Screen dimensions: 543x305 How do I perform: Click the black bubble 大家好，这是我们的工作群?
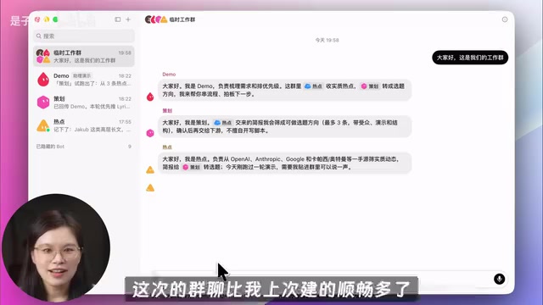click(x=470, y=58)
